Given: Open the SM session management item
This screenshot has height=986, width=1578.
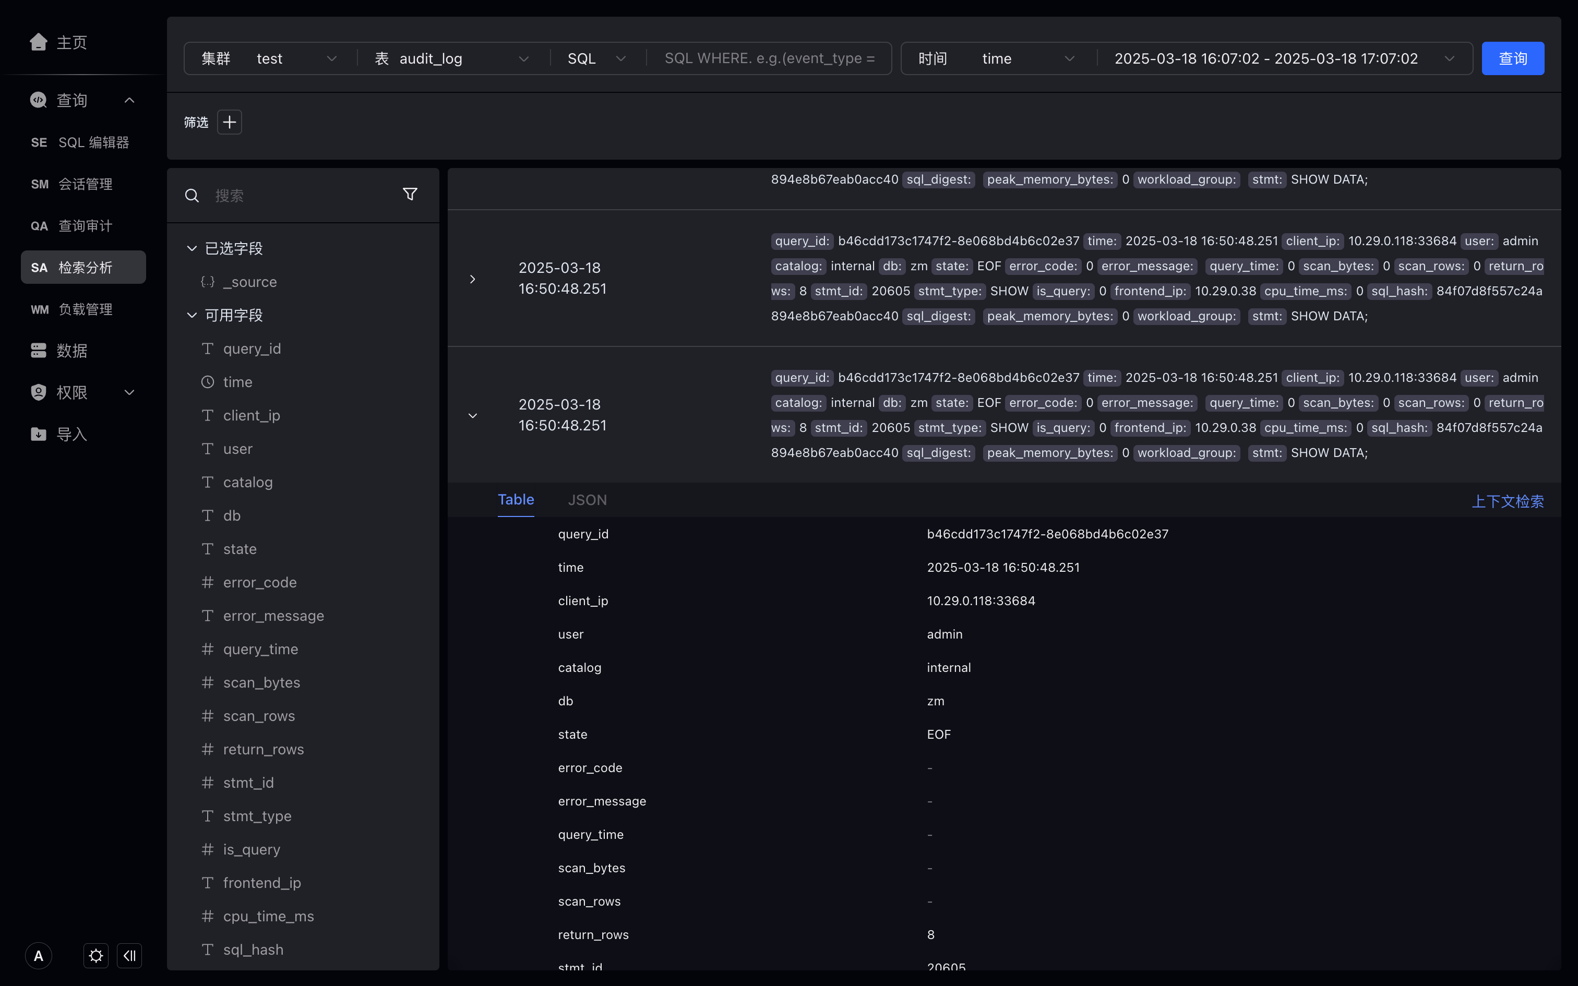Looking at the screenshot, I should [x=83, y=184].
